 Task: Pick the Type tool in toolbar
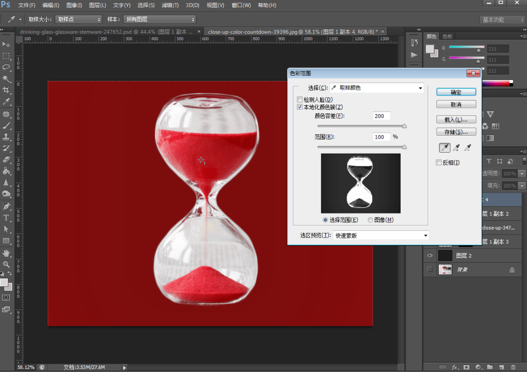pyautogui.click(x=6, y=217)
